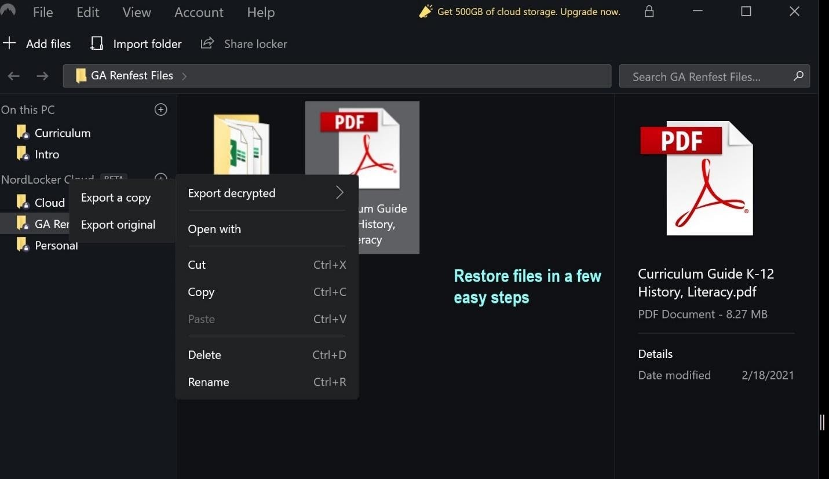The height and width of the screenshot is (479, 829).
Task: Click the NordLocker logo icon
Action: click(8, 11)
